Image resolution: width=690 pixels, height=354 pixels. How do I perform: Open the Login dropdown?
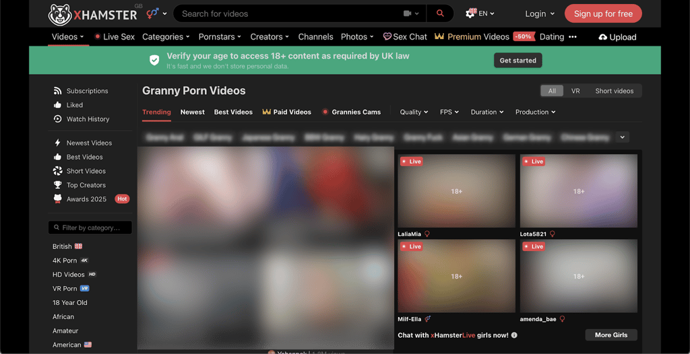(x=540, y=13)
